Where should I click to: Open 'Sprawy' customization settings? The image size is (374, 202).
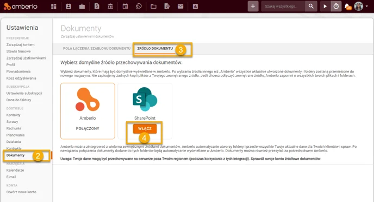pos(12,121)
